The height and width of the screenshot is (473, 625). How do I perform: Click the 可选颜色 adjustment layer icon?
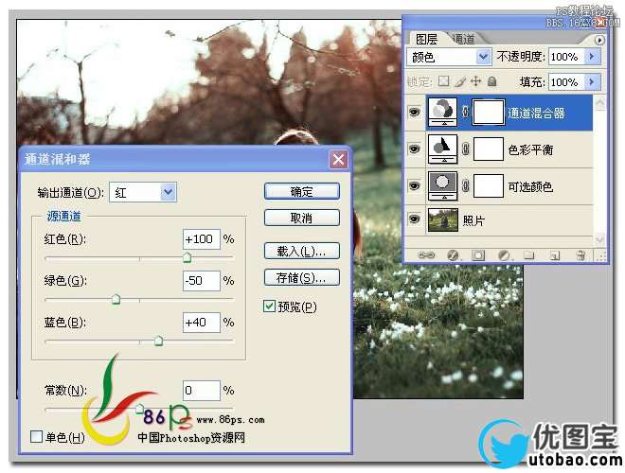442,185
